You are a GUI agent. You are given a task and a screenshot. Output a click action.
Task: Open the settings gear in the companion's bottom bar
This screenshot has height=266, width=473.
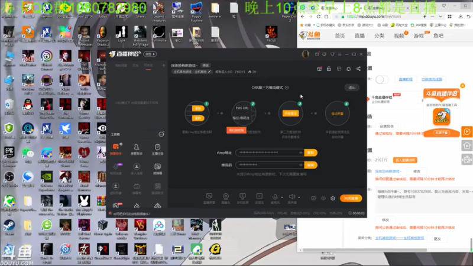(x=333, y=198)
